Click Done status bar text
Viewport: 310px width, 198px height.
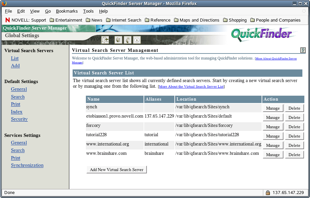pyautogui.click(x=10, y=192)
